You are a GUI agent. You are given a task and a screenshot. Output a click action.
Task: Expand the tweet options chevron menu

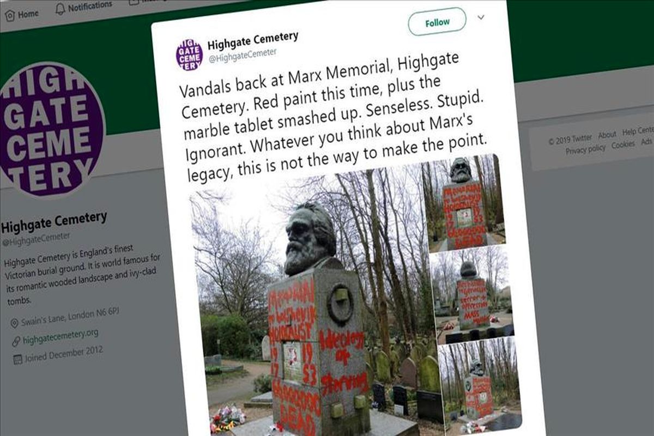pos(481,17)
